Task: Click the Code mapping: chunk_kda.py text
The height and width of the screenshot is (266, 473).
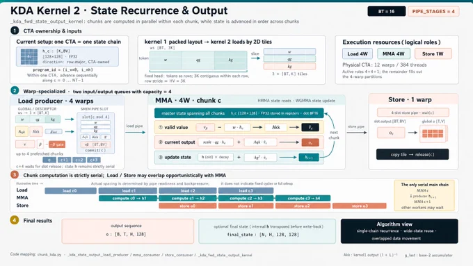Action: [35, 255]
